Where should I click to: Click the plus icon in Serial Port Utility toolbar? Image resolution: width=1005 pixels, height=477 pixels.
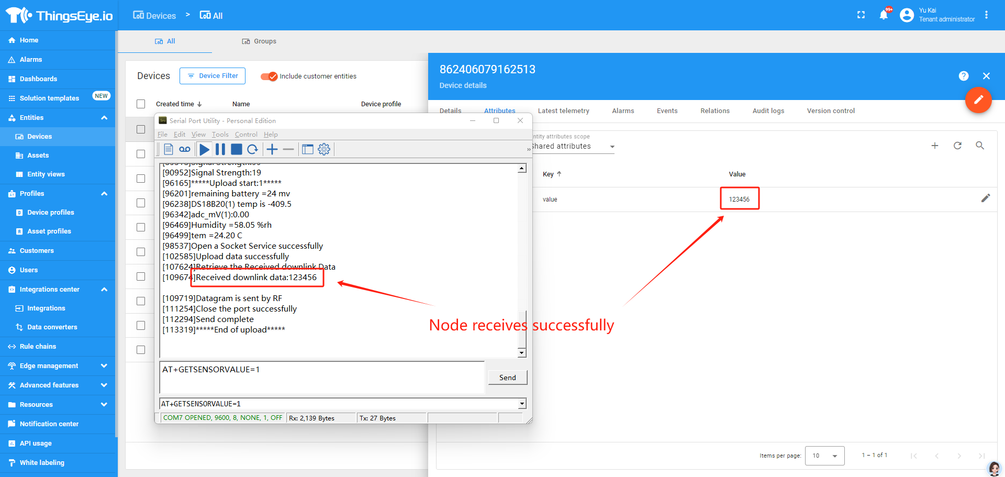coord(272,149)
